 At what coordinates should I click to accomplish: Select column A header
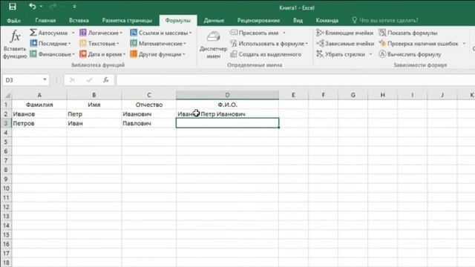[x=39, y=95]
